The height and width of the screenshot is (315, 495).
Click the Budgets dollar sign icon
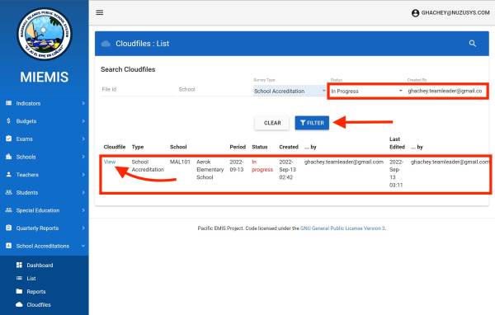[8, 121]
